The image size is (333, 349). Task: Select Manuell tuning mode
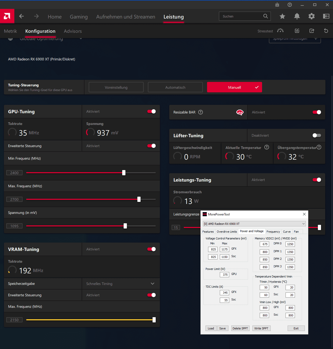point(234,87)
